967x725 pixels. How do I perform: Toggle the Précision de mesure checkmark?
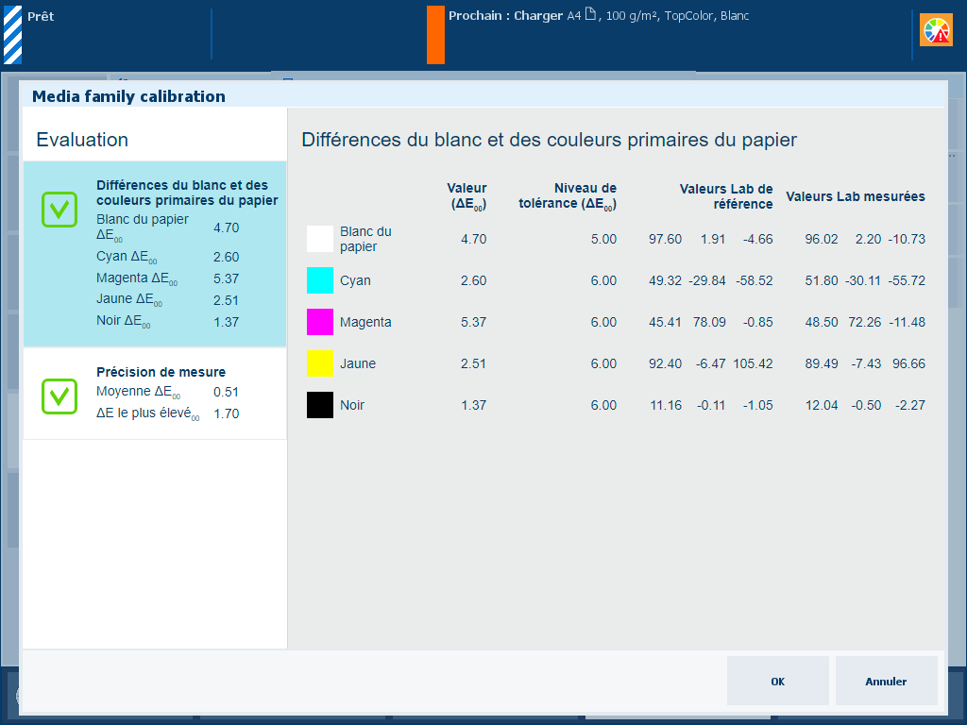(x=59, y=396)
